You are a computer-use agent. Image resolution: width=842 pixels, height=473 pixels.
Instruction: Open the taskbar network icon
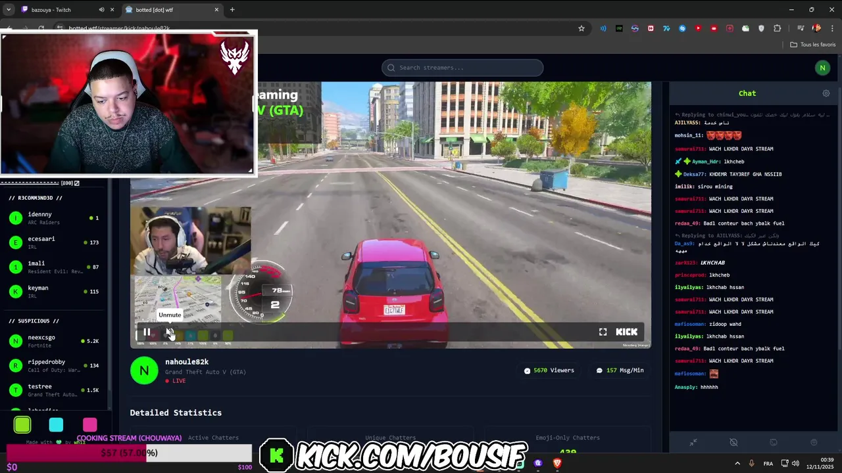click(784, 463)
